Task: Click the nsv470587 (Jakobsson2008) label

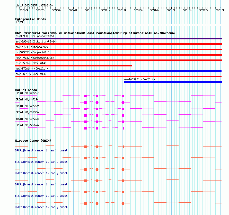Action: coord(35,58)
